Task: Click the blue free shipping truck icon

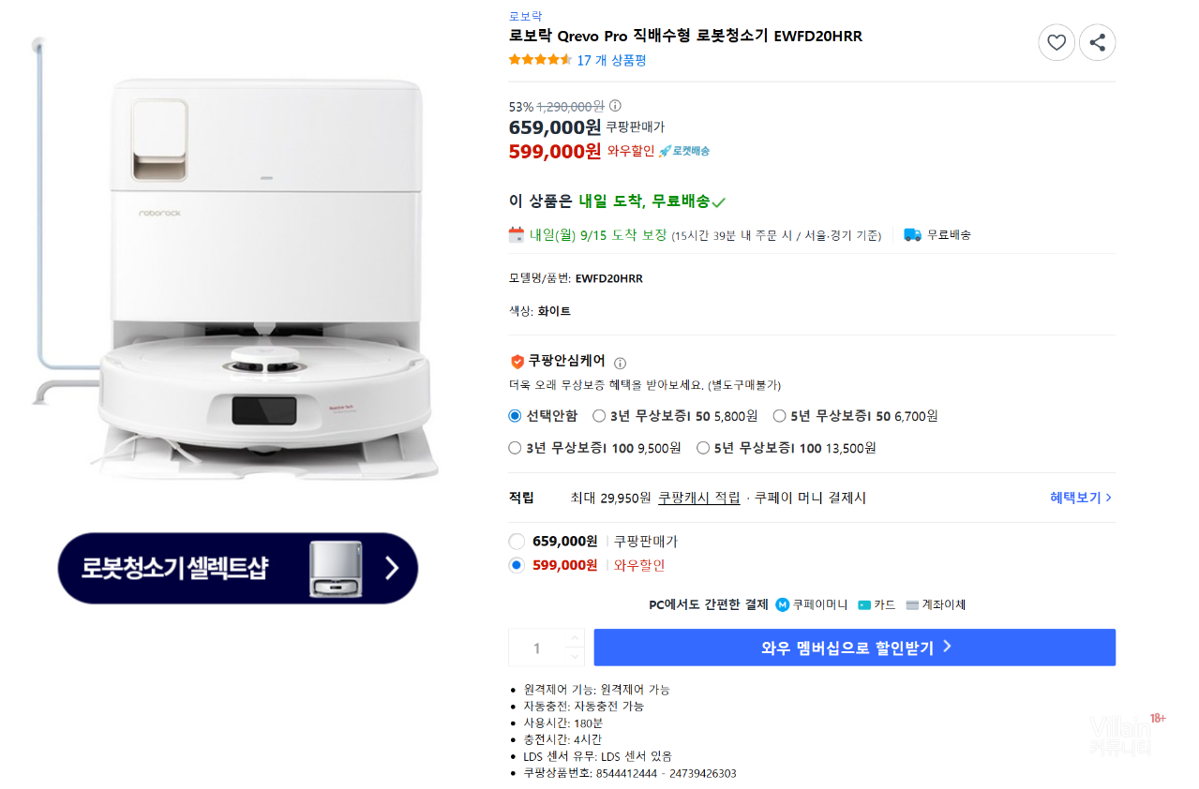Action: [912, 234]
